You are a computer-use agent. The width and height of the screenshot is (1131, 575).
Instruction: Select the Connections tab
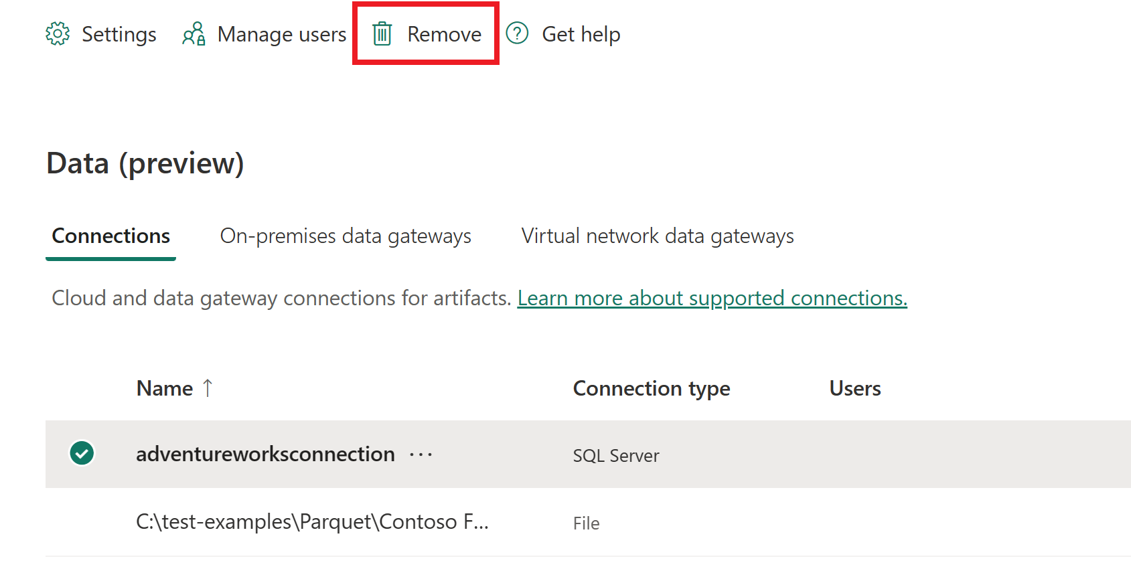coord(110,236)
